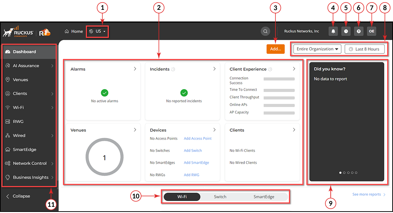Screen dimensions: 393x213
Task: Click the Wi-Fi signal icon
Action: 8,108
